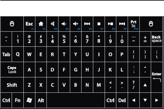This screenshot has height=109, width=164.
Task: Click the left mouse button key
Action: click(12, 24)
